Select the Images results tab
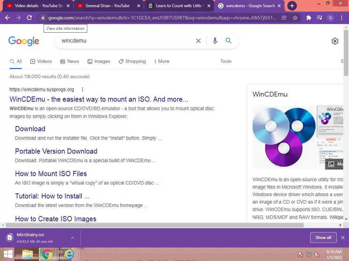This screenshot has height=261, width=349. click(x=99, y=61)
